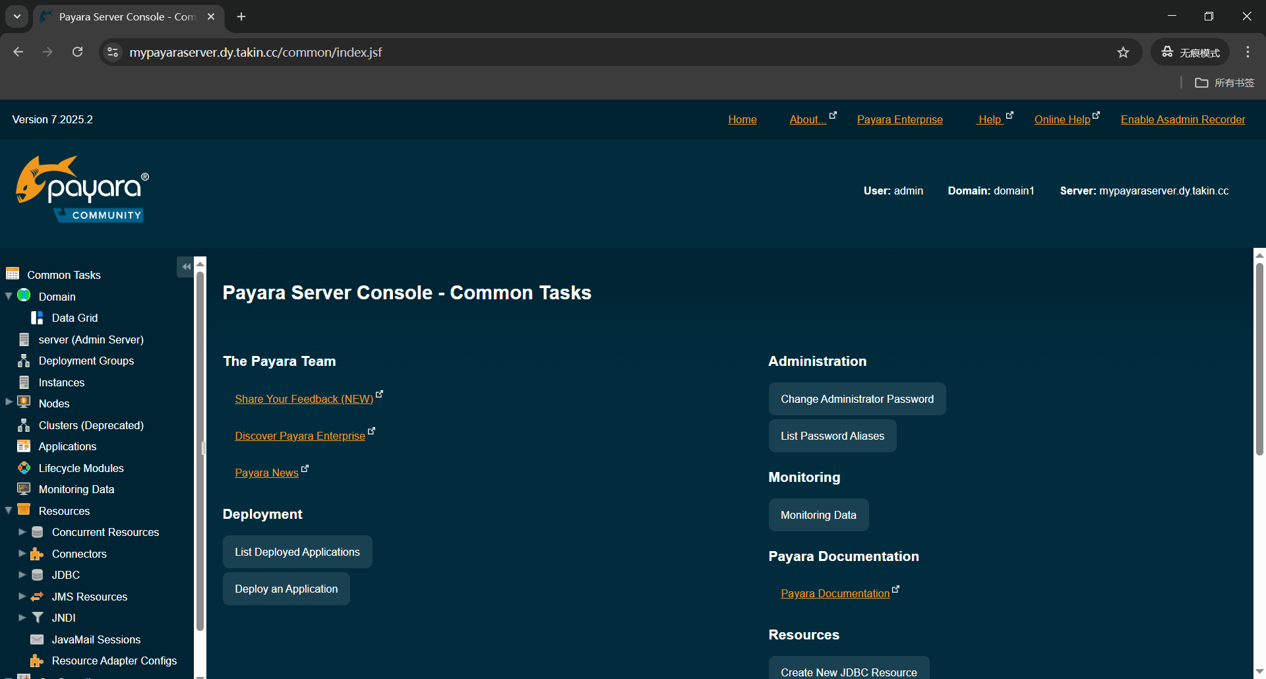The image size is (1266, 679).
Task: Click the Payara Community logo
Action: tap(82, 189)
